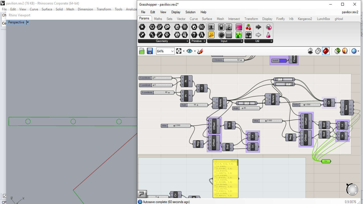The width and height of the screenshot is (363, 204).
Task: Click the green Crv parameter node
Action: (x=326, y=161)
